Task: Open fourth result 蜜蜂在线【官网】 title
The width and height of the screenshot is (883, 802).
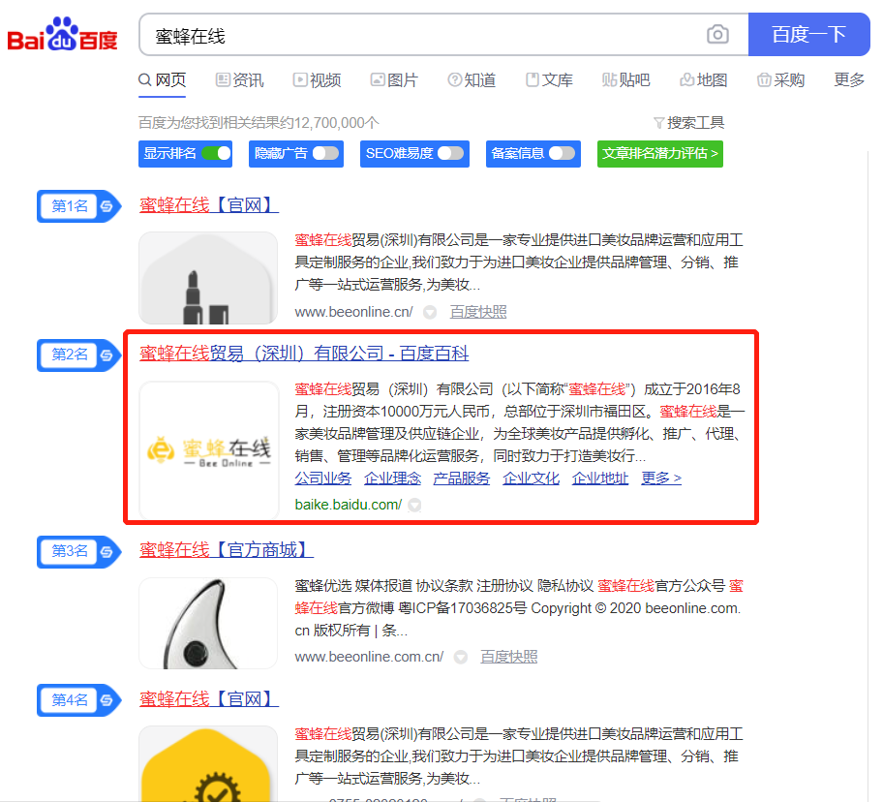Action: 209,699
